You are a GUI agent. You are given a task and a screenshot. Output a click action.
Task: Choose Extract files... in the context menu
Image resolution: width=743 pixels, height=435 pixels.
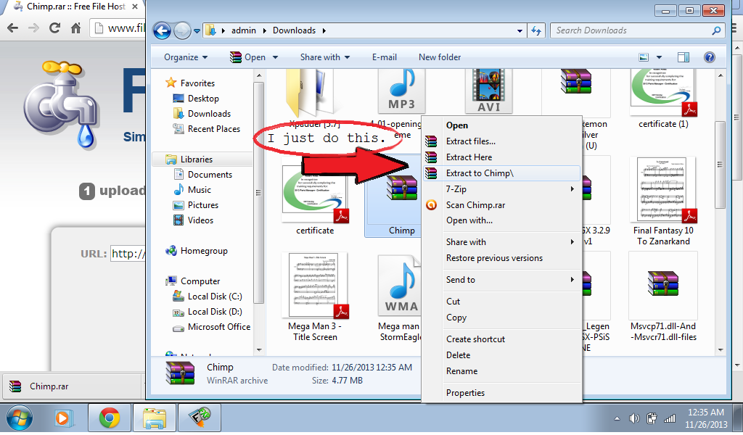502,141
